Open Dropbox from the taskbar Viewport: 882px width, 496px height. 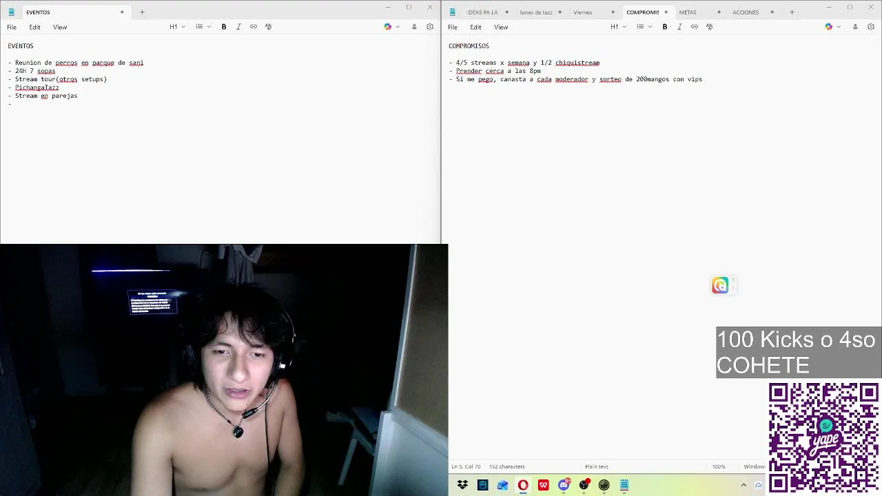(x=462, y=485)
